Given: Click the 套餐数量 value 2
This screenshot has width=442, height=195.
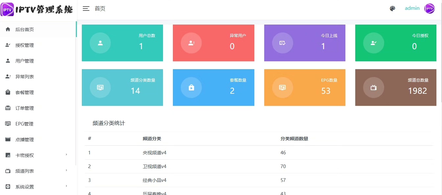Looking at the screenshot, I should (232, 91).
